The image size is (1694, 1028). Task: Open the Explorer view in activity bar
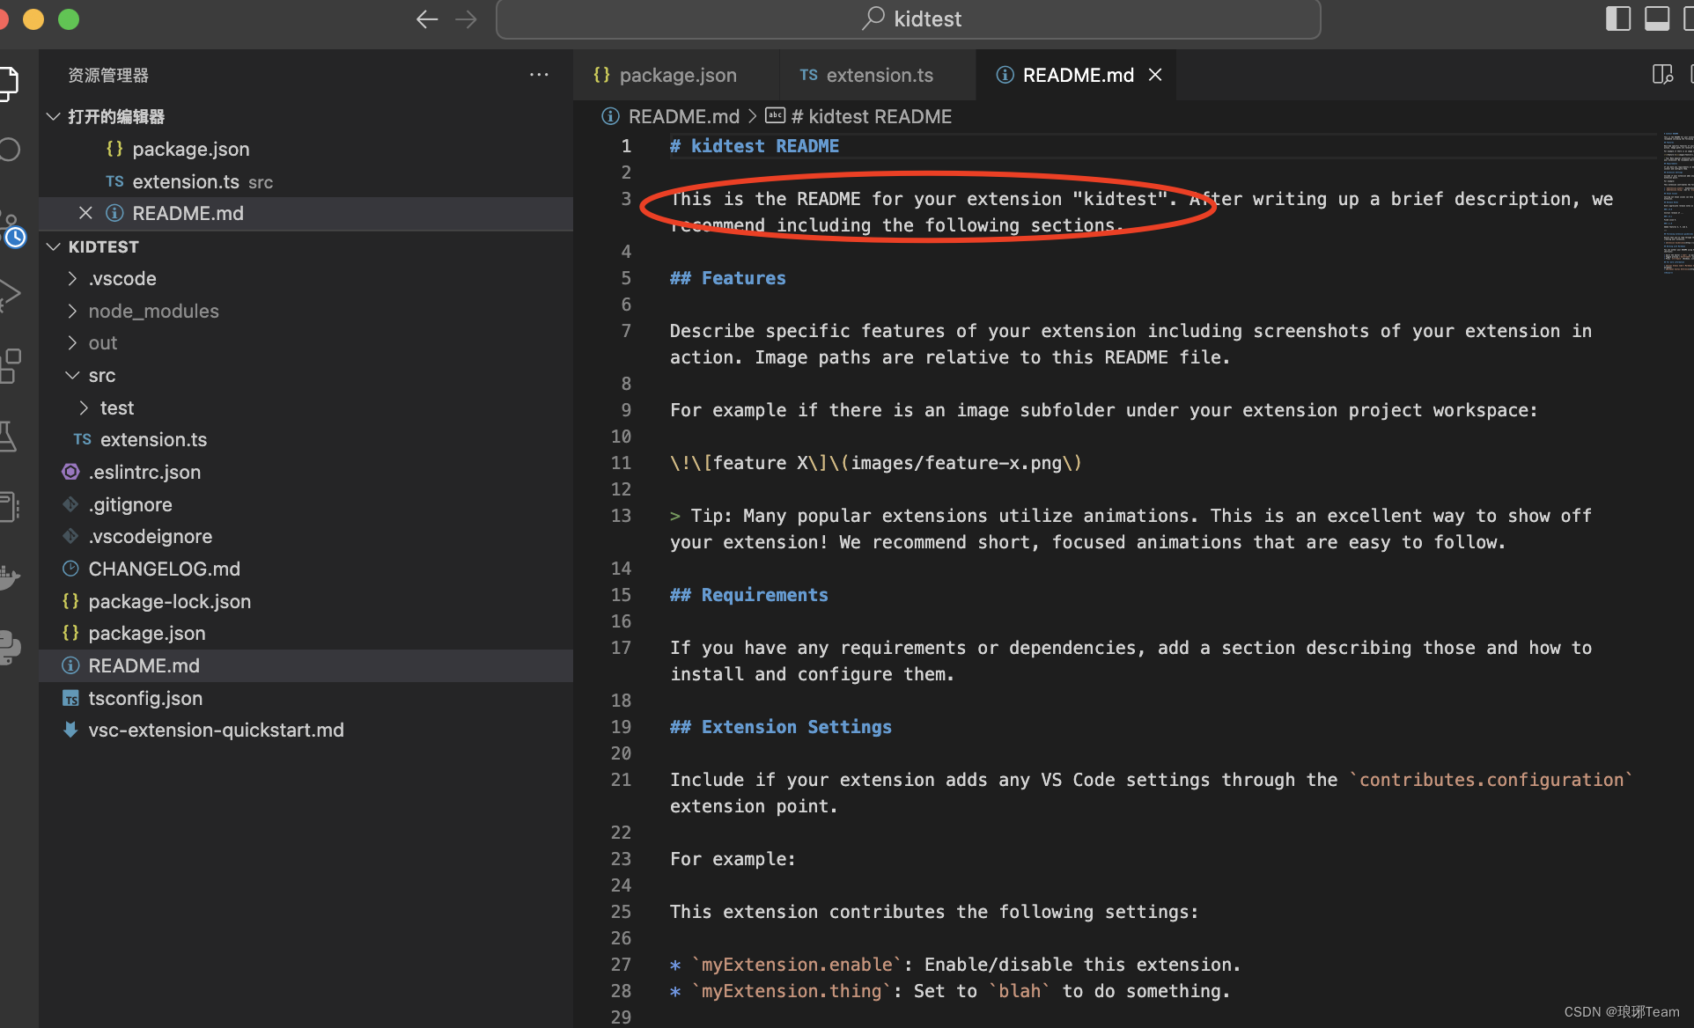[x=7, y=83]
